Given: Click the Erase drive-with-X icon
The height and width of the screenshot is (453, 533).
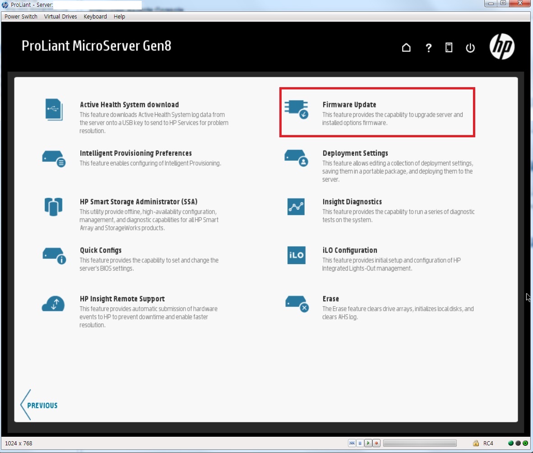Looking at the screenshot, I should click(297, 304).
